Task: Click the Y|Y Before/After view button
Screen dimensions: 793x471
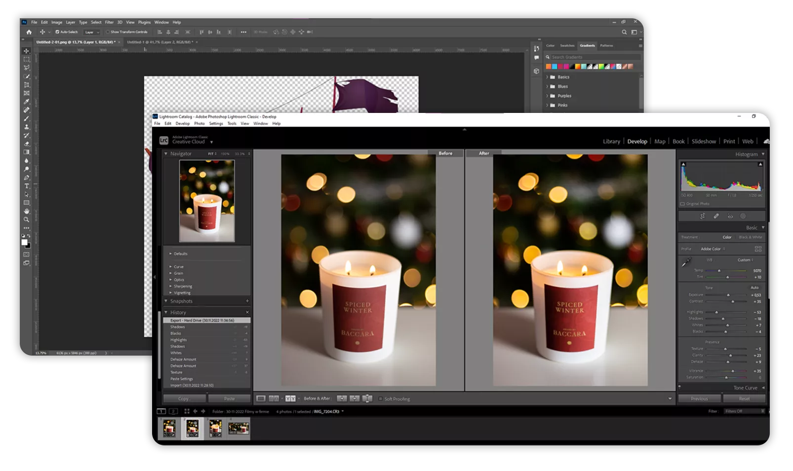Action: point(290,399)
